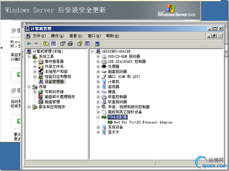Click the Back arrow toolbar button
This screenshot has width=229, height=171.
point(29,44)
